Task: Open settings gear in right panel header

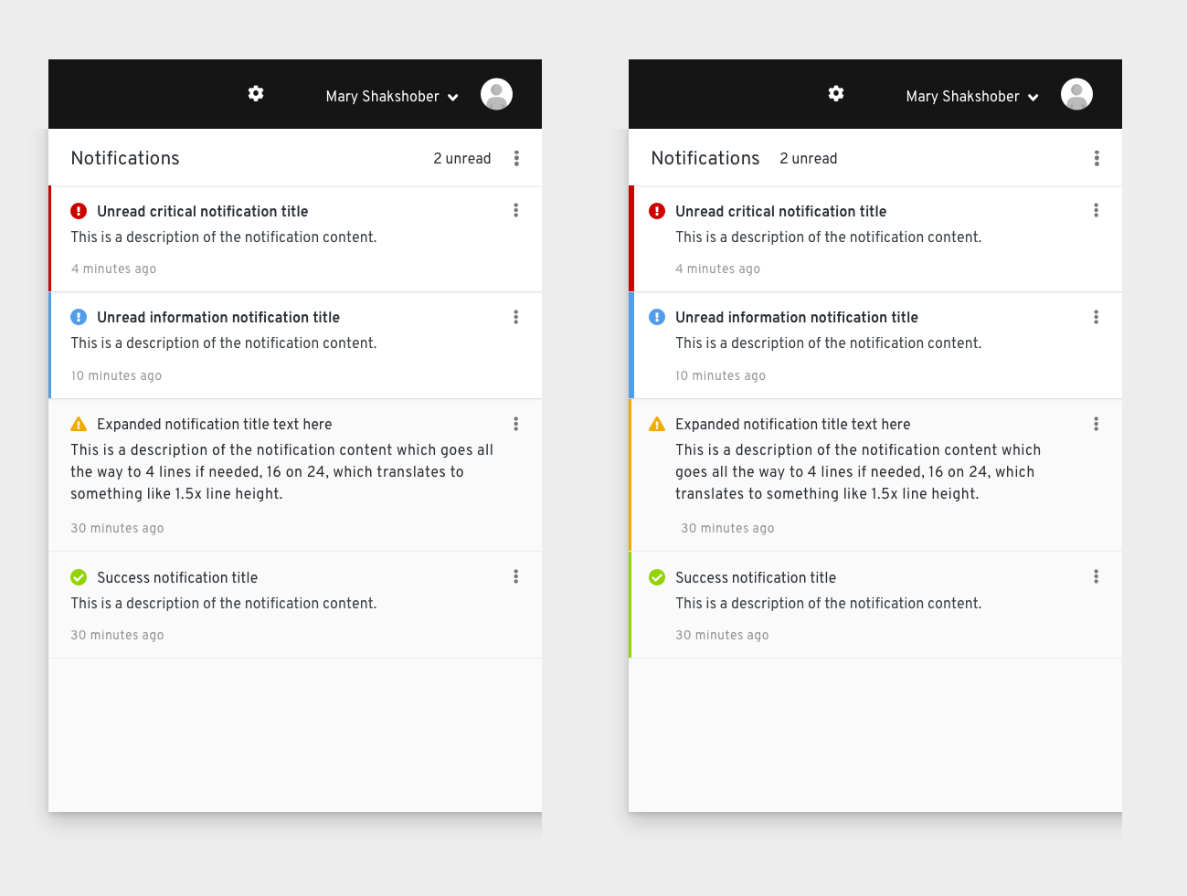Action: click(x=836, y=93)
